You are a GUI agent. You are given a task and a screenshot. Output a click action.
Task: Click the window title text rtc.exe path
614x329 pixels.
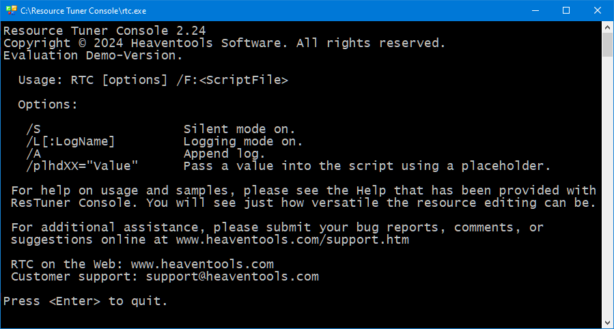[x=83, y=11]
